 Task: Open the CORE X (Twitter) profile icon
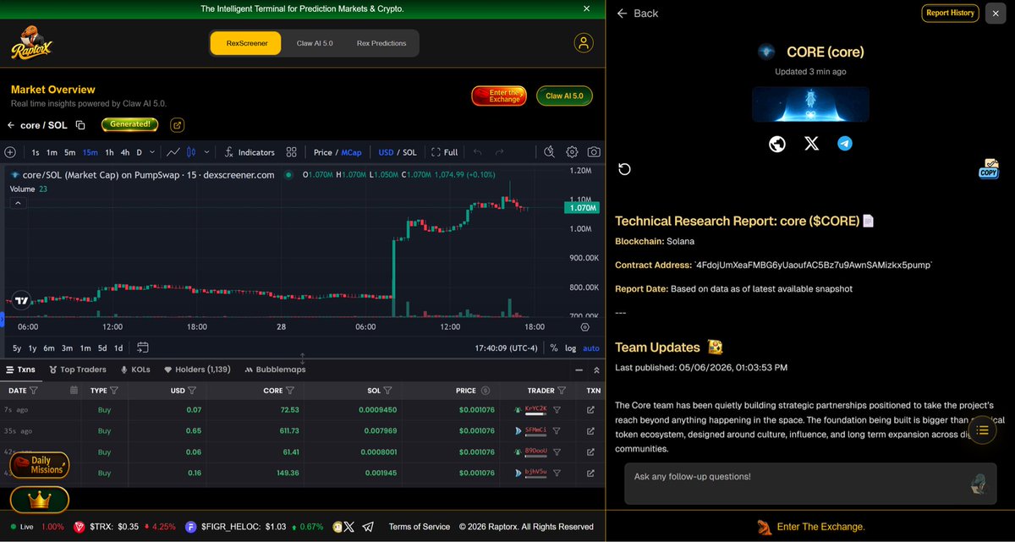click(811, 145)
